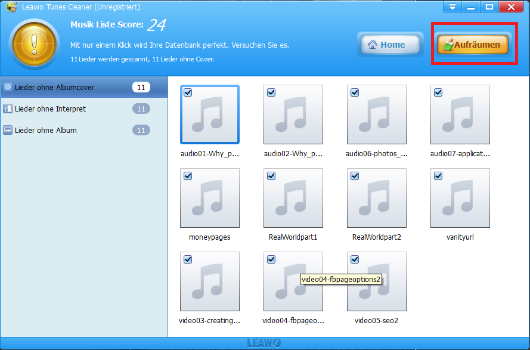The width and height of the screenshot is (530, 350).
Task: Select Lieder ohne Album category
Action: (x=84, y=130)
